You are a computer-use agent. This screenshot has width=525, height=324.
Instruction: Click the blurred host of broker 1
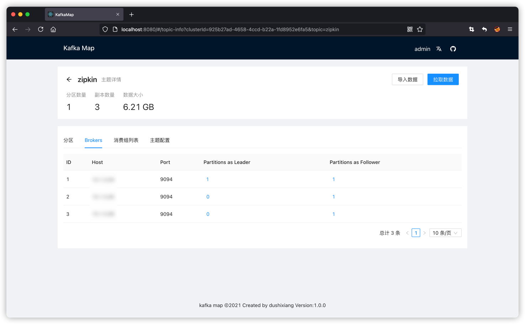103,180
